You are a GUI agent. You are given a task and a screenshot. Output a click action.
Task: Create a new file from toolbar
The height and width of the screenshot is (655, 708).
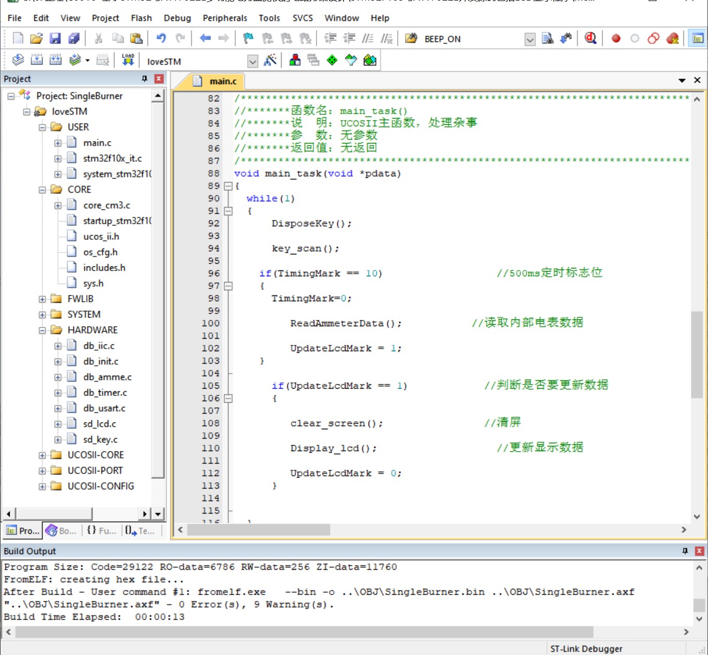(x=18, y=38)
